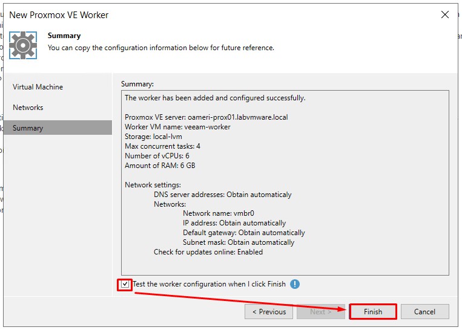Screen dimensions: 462x330
Task: Click the blue info icon beside the test option
Action: click(x=295, y=284)
